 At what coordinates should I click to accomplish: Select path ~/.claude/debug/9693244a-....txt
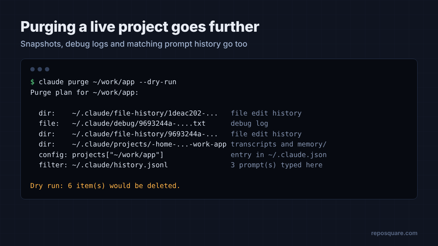click(x=139, y=124)
